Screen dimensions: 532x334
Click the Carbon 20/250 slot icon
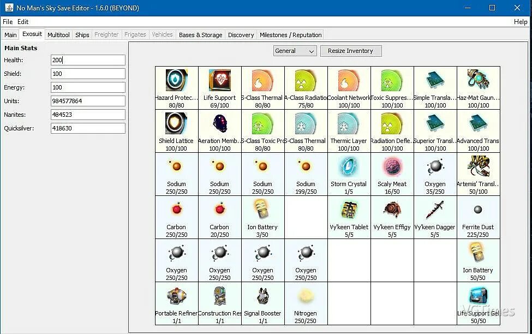[219, 209]
